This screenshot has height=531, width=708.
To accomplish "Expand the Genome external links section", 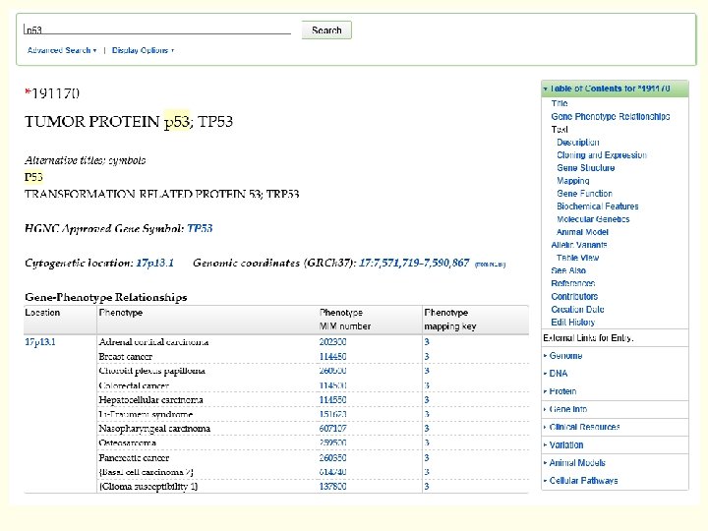I will pyautogui.click(x=565, y=356).
